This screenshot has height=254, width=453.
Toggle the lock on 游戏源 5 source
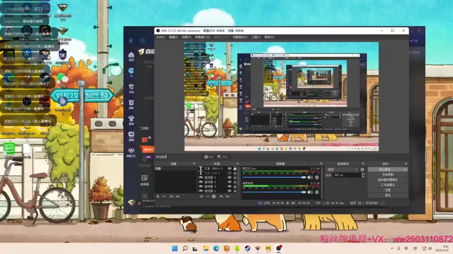(235, 177)
